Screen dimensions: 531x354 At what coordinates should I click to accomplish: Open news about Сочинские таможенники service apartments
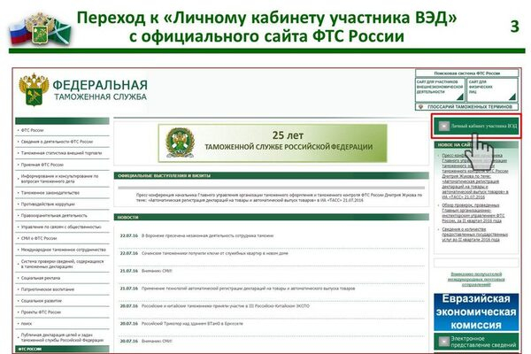[215, 253]
